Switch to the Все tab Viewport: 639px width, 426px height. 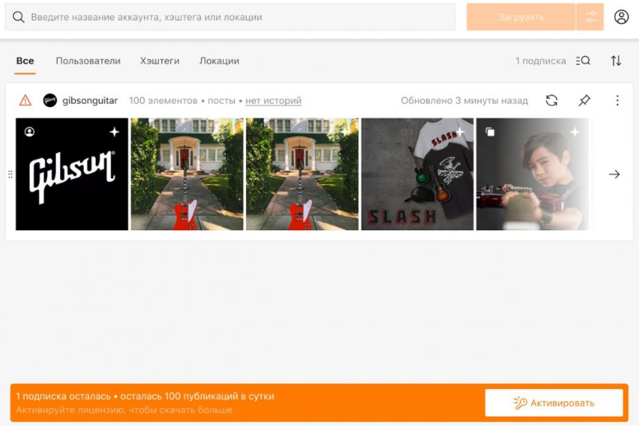pos(25,61)
